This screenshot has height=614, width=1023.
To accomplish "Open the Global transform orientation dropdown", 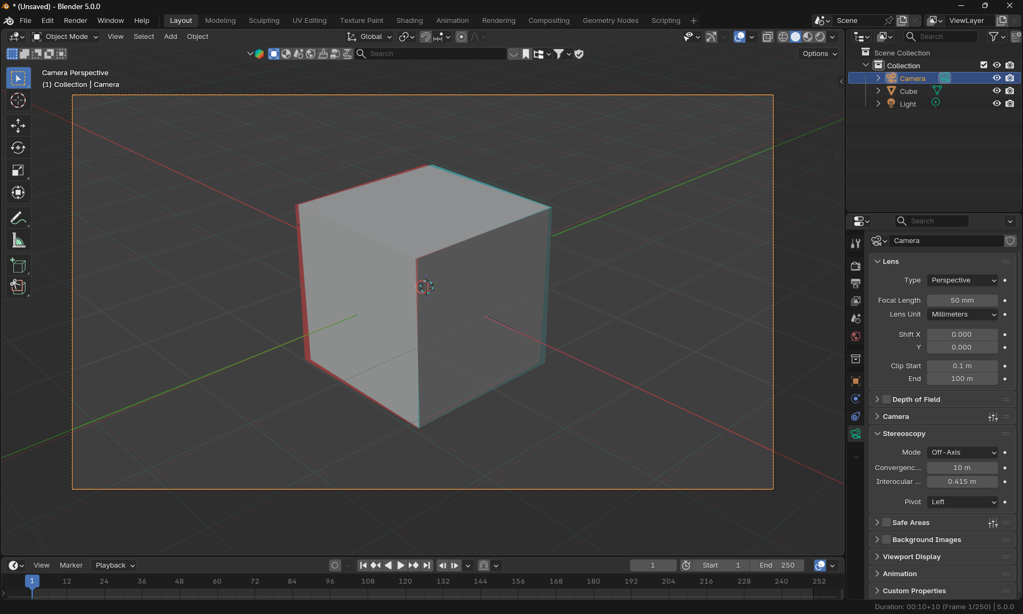I will click(x=369, y=37).
